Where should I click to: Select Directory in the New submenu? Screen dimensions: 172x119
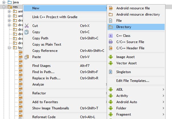136,27
